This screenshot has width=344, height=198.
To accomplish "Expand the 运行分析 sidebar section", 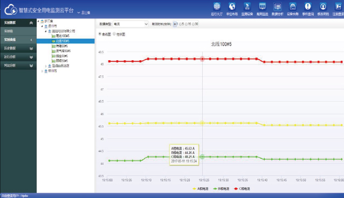I will point(18,56).
